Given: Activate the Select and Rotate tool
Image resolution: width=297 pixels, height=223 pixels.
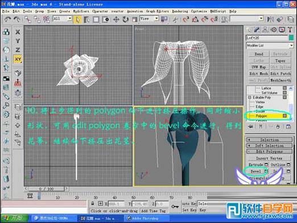Looking at the screenshot, I should coord(125,19).
